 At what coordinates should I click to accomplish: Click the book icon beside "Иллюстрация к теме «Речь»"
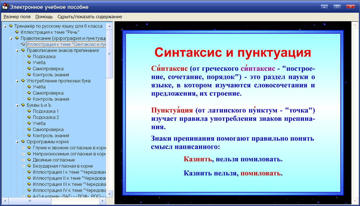coord(17,33)
